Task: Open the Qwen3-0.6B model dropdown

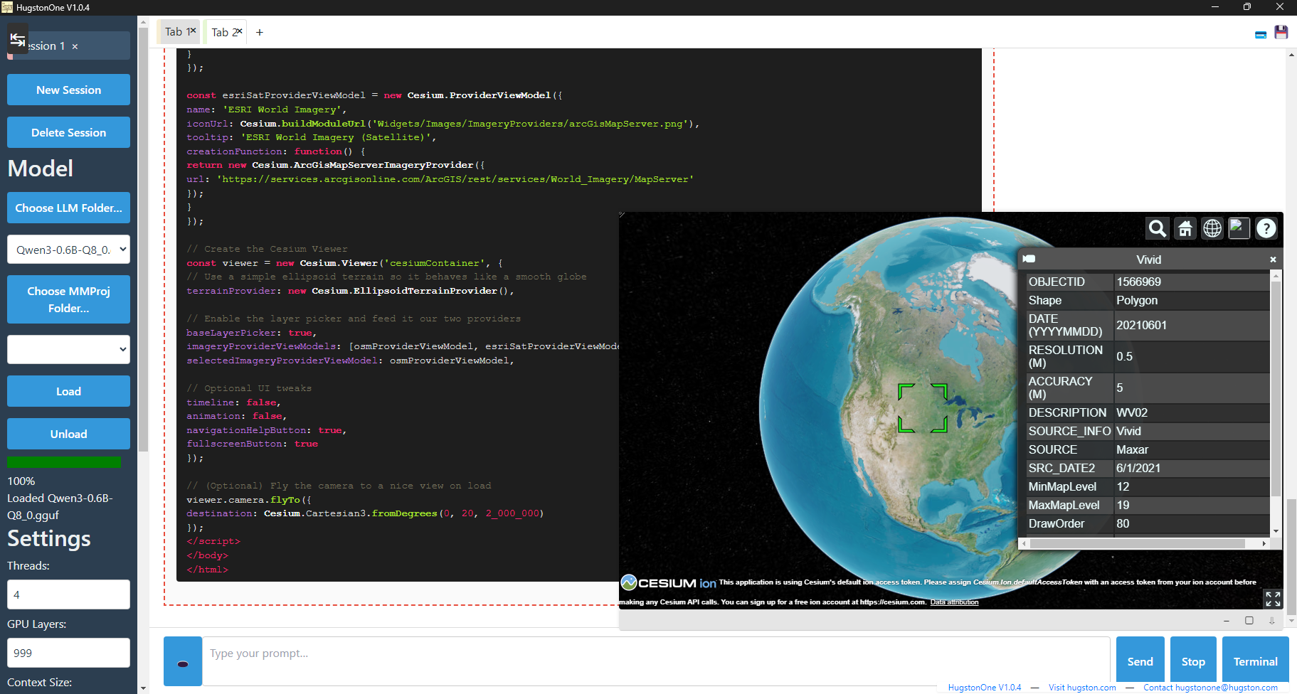Action: pos(68,250)
